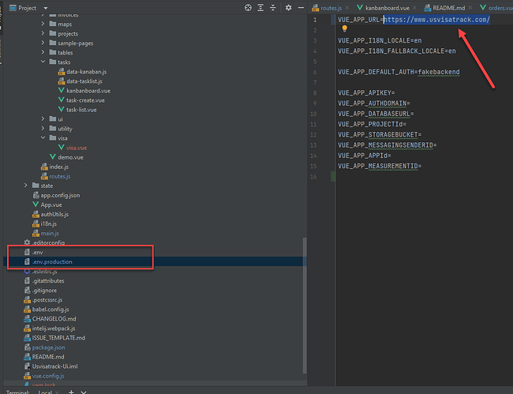Viewport: 513px width, 394px height.
Task: Click the CHANGELOG.md markdown icon
Action: point(27,319)
